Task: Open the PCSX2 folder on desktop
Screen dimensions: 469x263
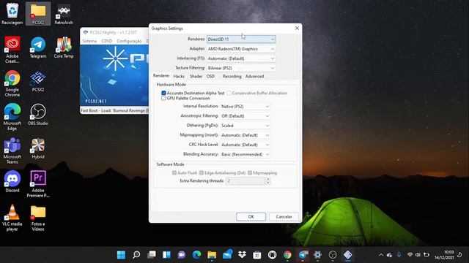Action: [38, 14]
